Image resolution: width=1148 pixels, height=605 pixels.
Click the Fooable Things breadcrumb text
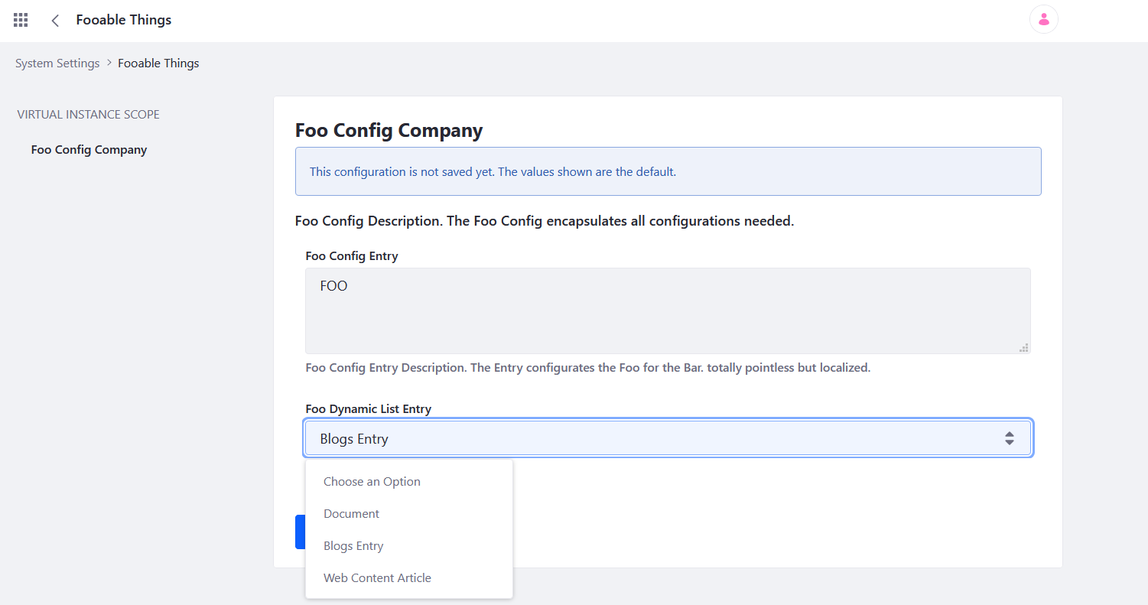pos(158,63)
